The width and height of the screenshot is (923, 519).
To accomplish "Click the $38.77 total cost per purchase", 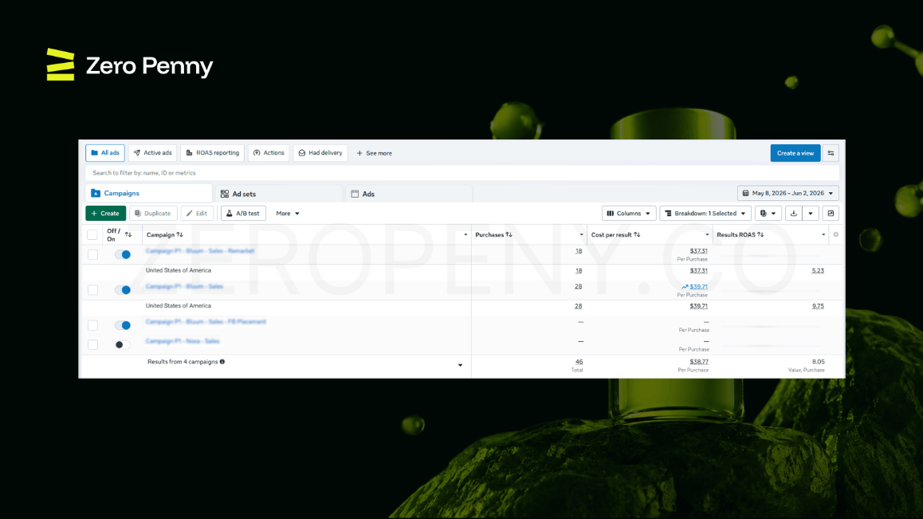I will 699,362.
